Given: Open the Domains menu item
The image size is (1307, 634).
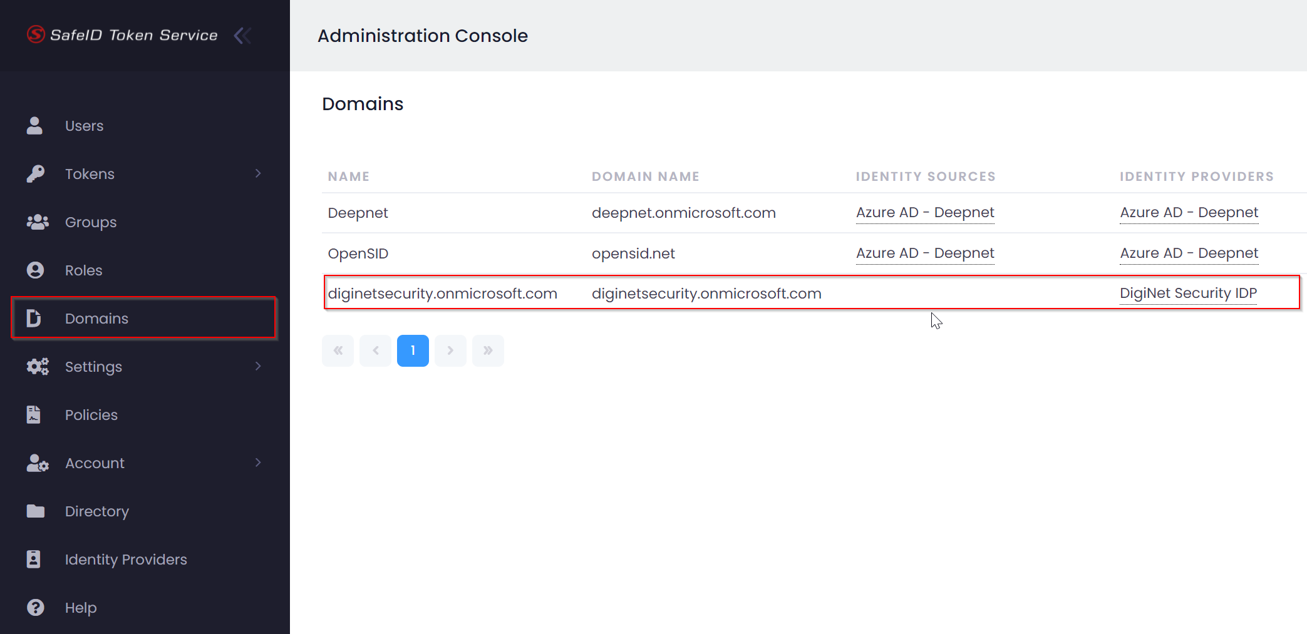Looking at the screenshot, I should click(x=96, y=319).
